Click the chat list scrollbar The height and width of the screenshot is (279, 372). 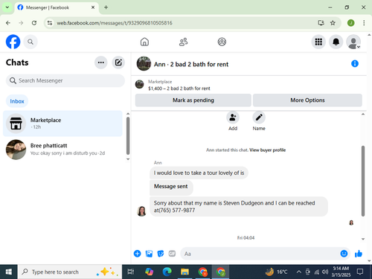128,136
